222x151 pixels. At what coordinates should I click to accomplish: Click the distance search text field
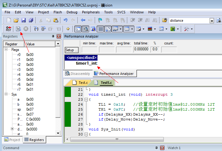pyautogui.click(x=189, y=21)
